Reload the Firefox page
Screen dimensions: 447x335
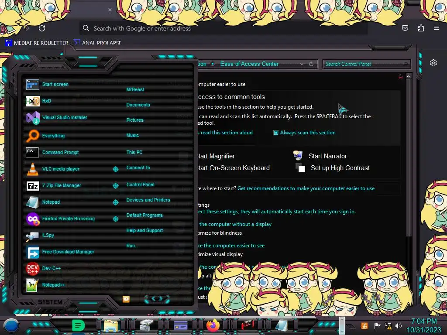42,28
